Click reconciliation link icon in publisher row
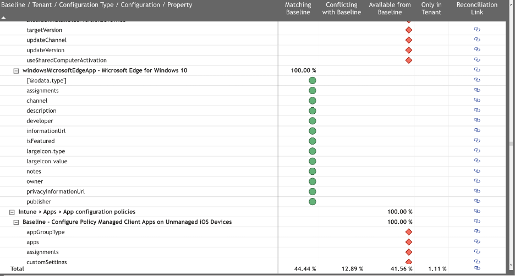This screenshot has width=515, height=276. point(477,202)
